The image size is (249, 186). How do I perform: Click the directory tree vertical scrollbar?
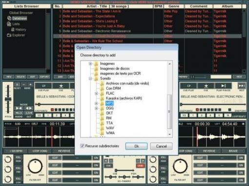[x=169, y=99]
